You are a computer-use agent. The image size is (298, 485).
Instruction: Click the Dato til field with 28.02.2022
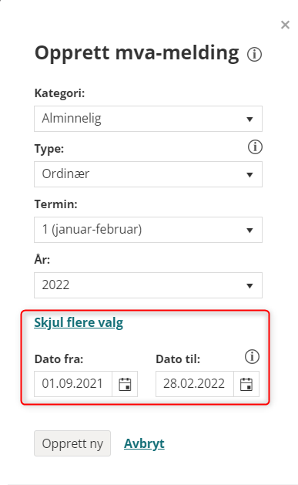[x=195, y=384]
